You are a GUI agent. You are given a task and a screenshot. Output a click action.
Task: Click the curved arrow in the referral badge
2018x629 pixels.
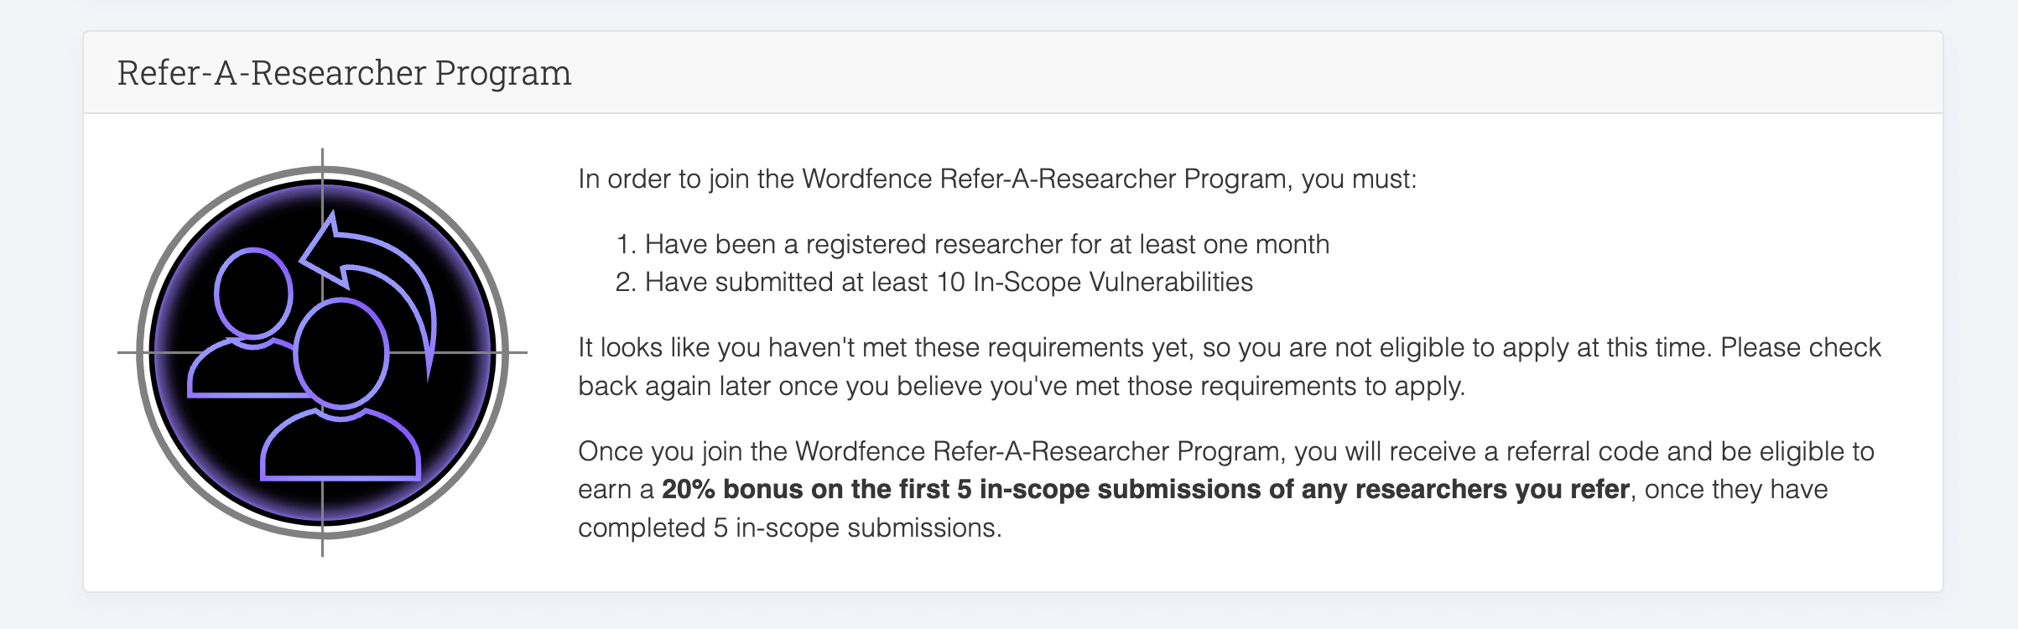[394, 267]
